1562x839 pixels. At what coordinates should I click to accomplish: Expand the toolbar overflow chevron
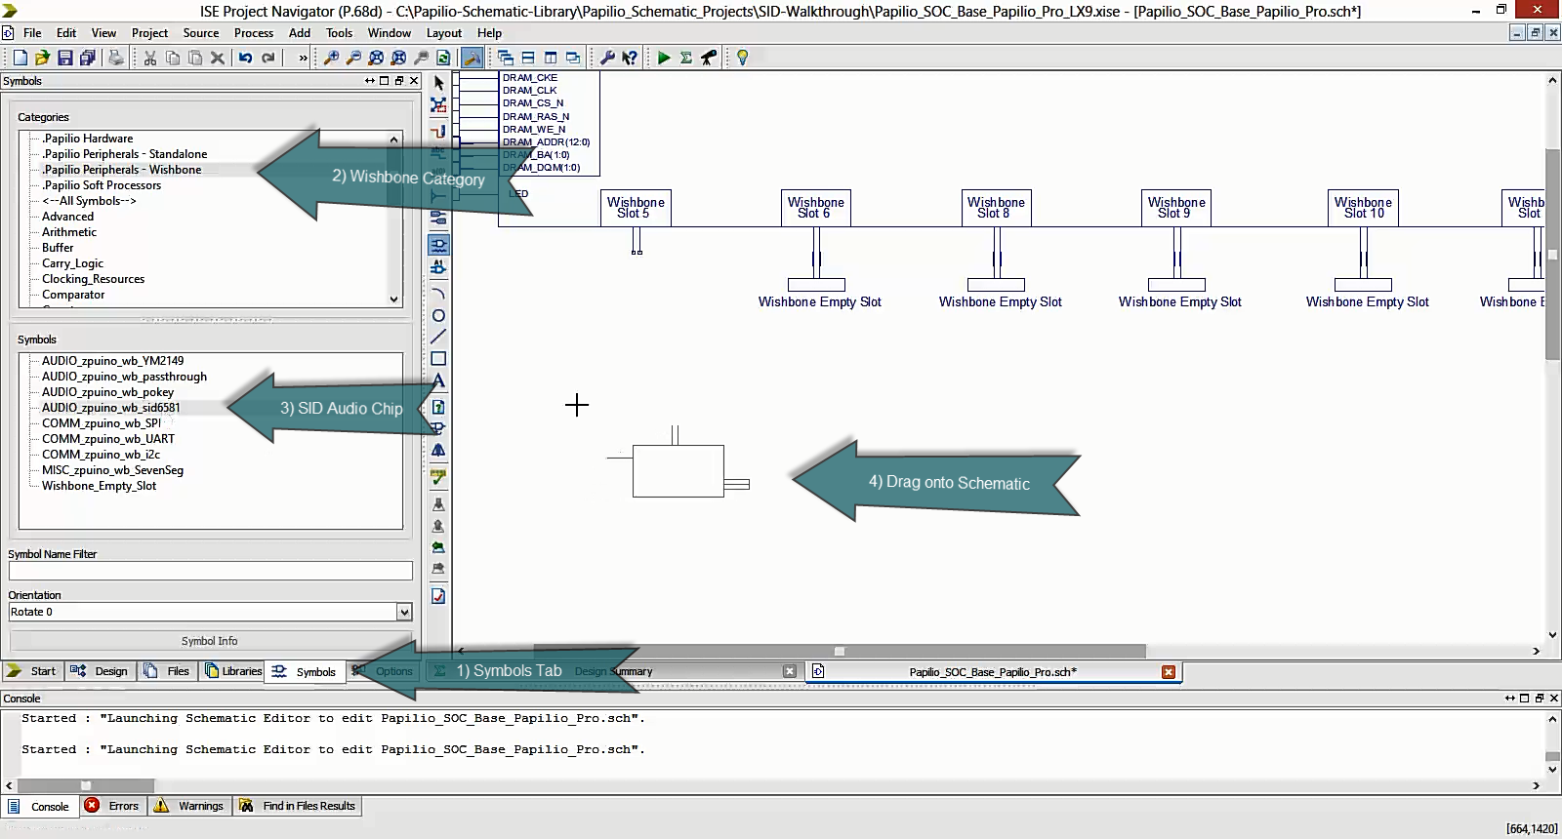[303, 58]
